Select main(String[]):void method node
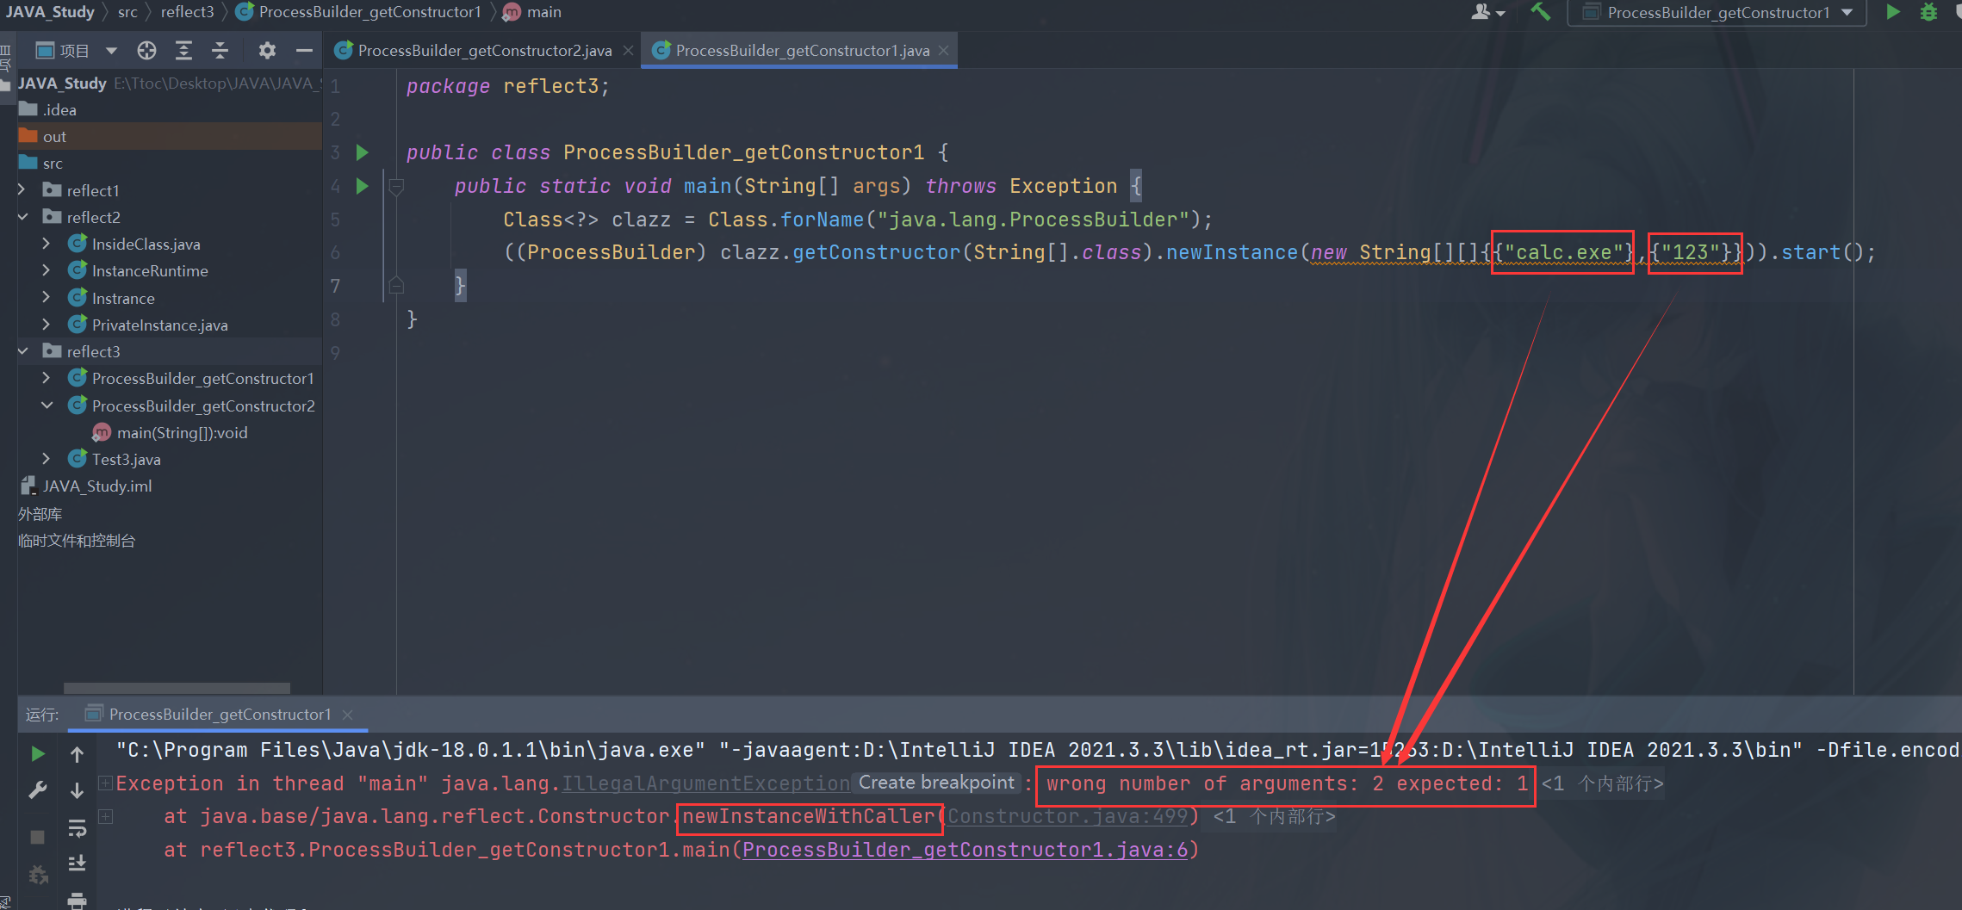Viewport: 1962px width, 910px height. (182, 432)
